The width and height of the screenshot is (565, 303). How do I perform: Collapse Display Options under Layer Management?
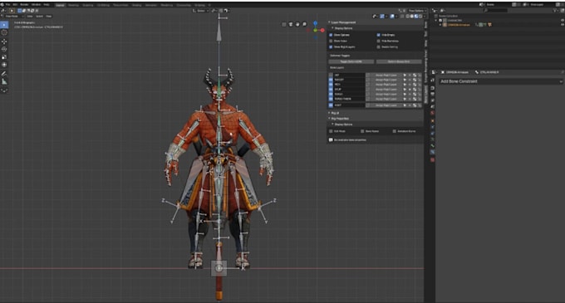click(332, 28)
